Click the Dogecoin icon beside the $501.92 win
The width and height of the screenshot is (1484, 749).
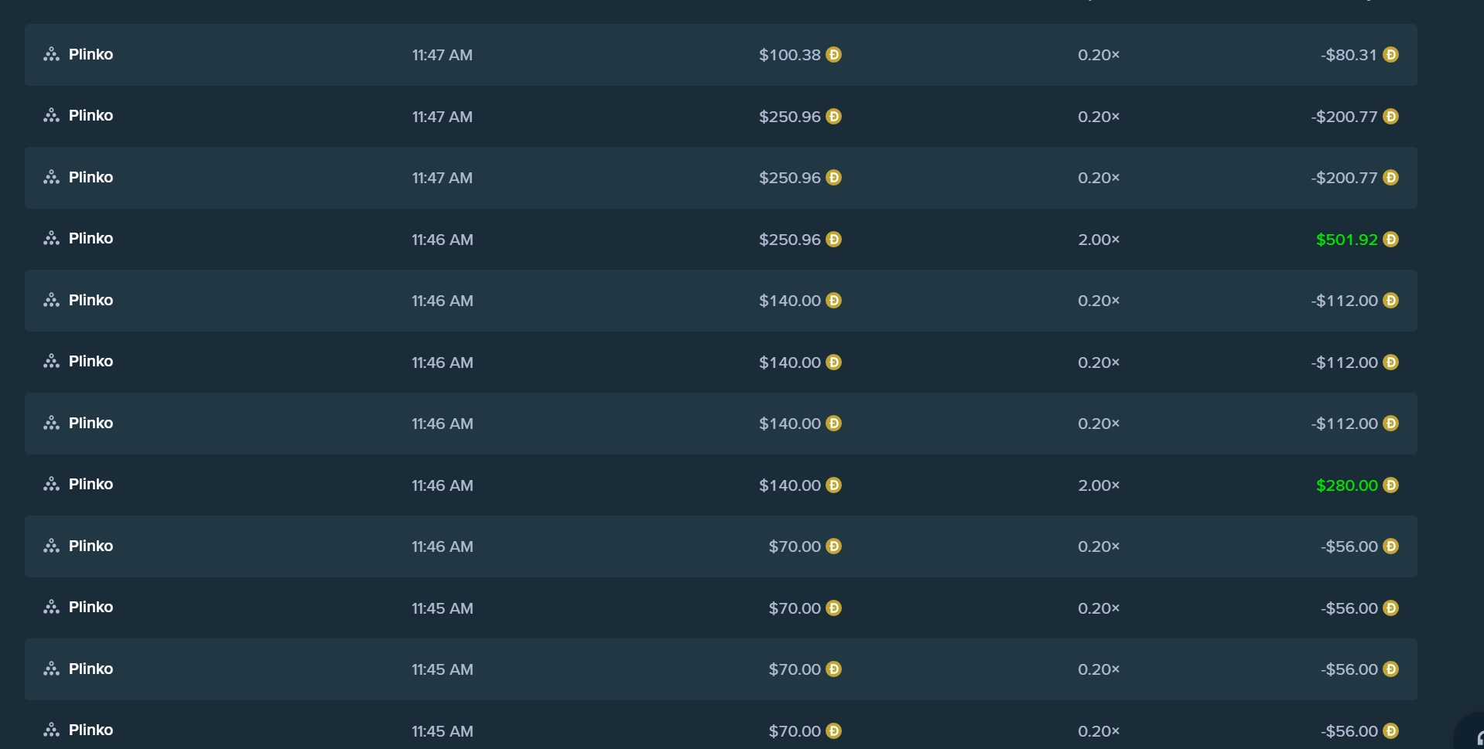pos(1390,240)
